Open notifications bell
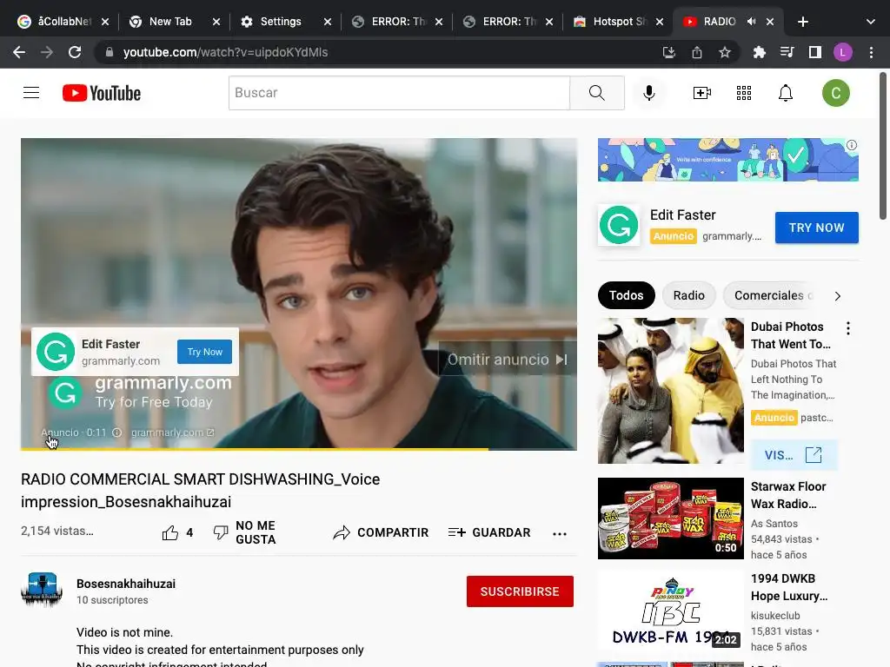Image resolution: width=890 pixels, height=667 pixels. tap(786, 92)
